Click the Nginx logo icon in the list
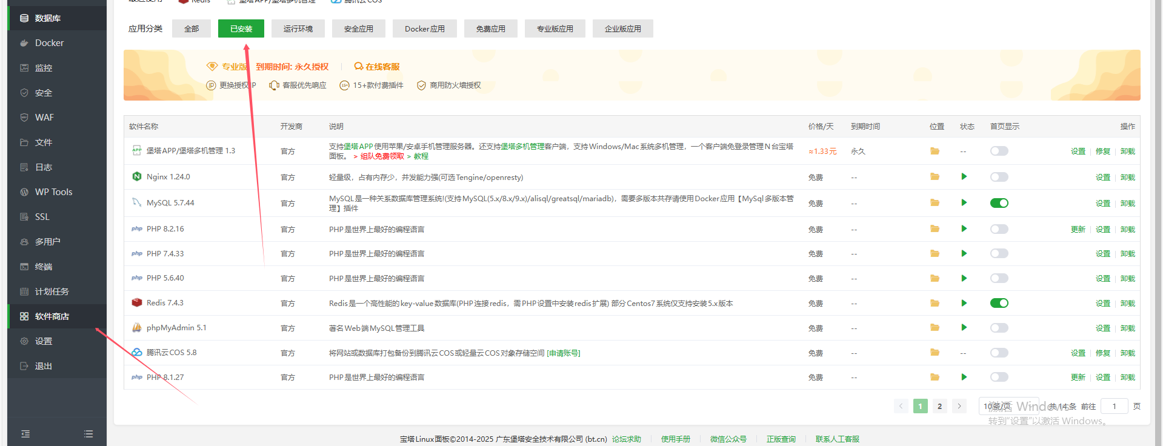1163x446 pixels. coord(137,176)
